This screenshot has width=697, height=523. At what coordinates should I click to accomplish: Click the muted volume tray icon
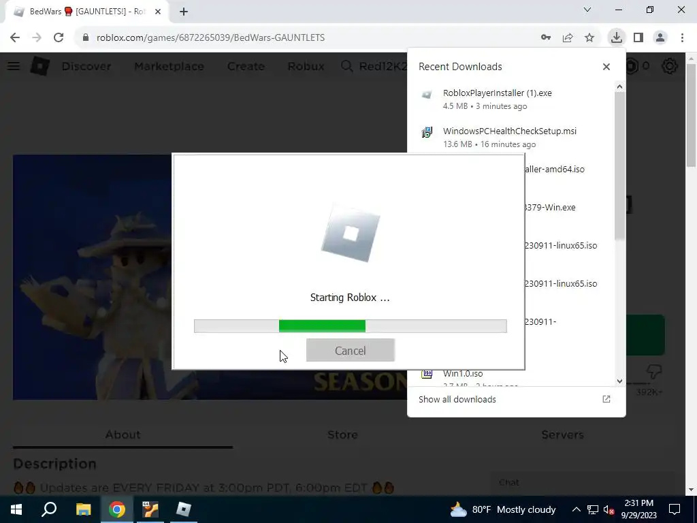[x=609, y=509]
